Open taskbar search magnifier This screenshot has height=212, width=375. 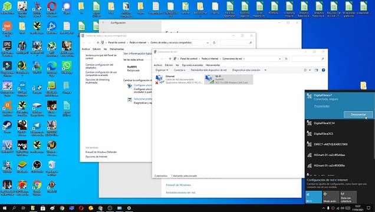click(x=14, y=208)
